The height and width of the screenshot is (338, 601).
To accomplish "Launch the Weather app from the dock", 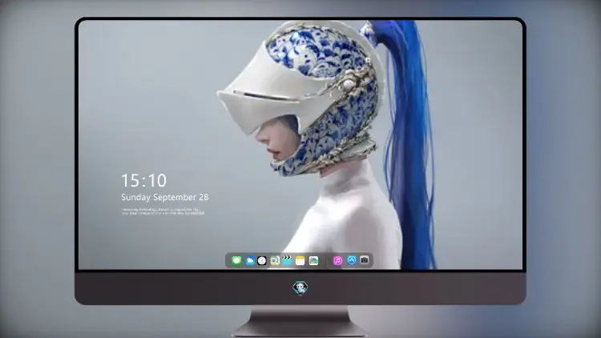I will (x=249, y=260).
